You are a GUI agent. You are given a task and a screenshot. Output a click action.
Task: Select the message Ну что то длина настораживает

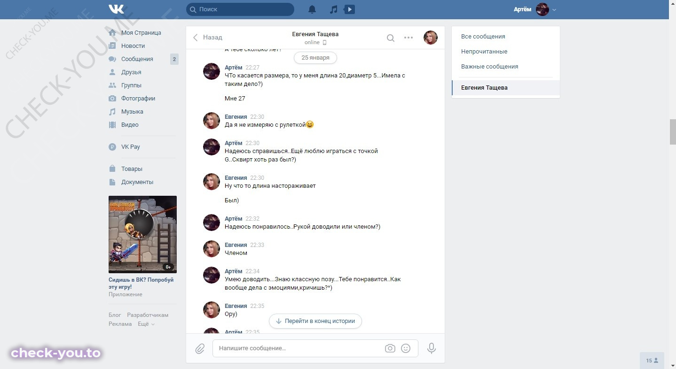[x=270, y=186]
